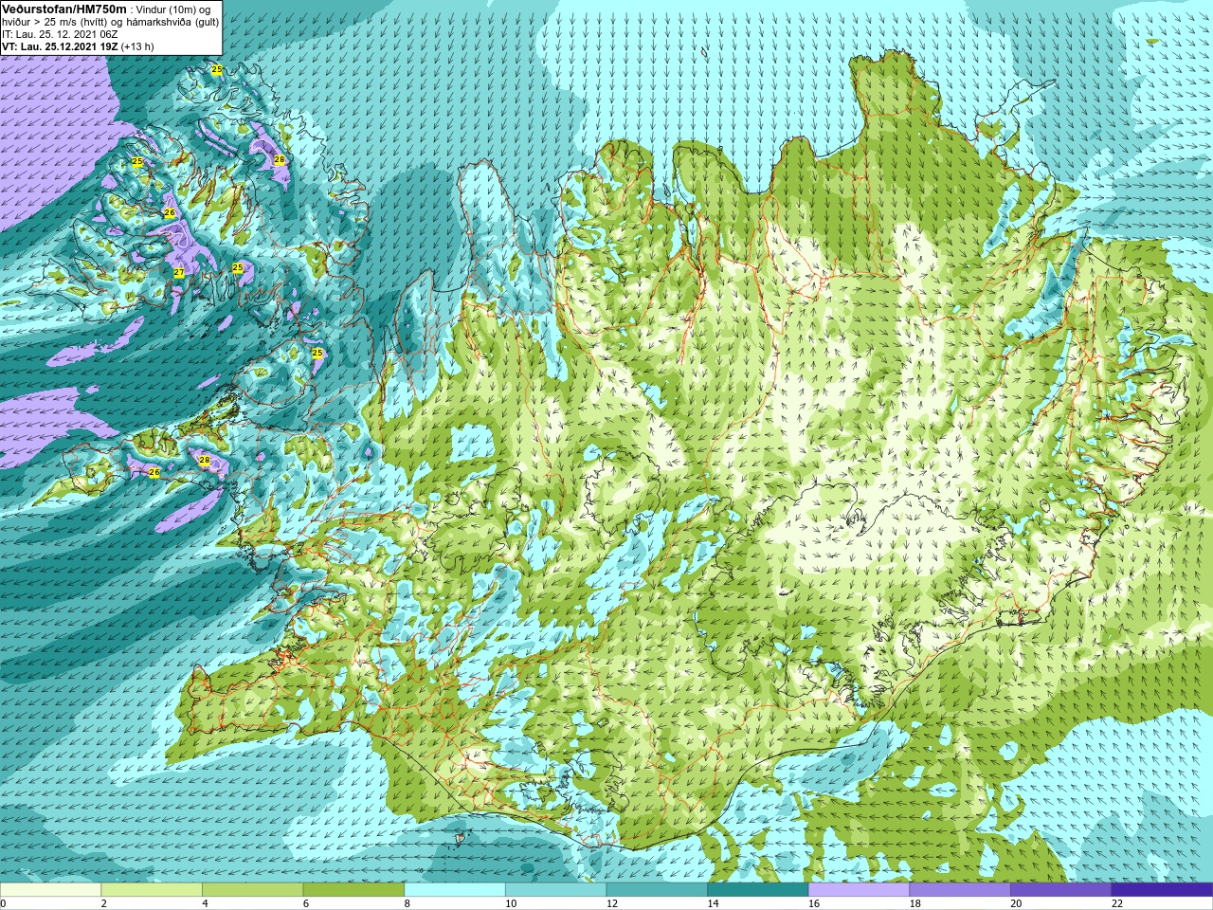Click the yellow gust marker labeled 27
This screenshot has width=1213, height=910.
pos(179,273)
